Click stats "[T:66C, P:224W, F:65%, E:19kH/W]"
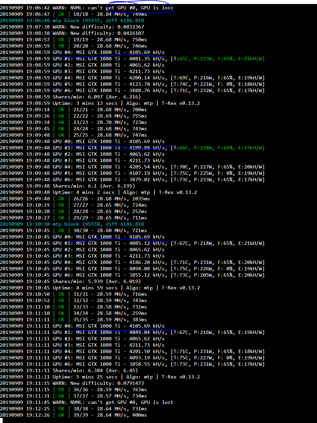Screen dimensions: 317x423 coord(218,148)
